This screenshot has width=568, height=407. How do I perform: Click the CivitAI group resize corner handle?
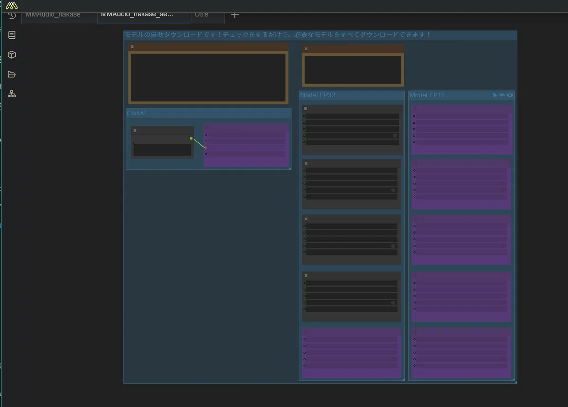pyautogui.click(x=289, y=168)
